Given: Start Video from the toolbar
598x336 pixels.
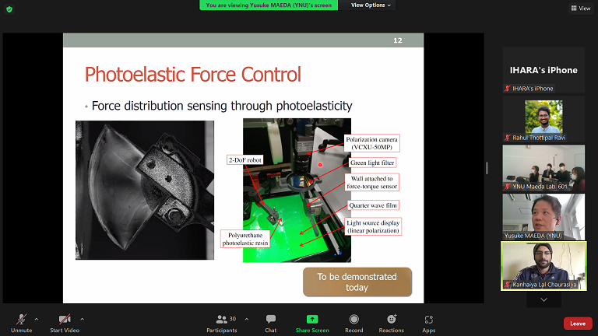Looking at the screenshot, I should (x=63, y=322).
